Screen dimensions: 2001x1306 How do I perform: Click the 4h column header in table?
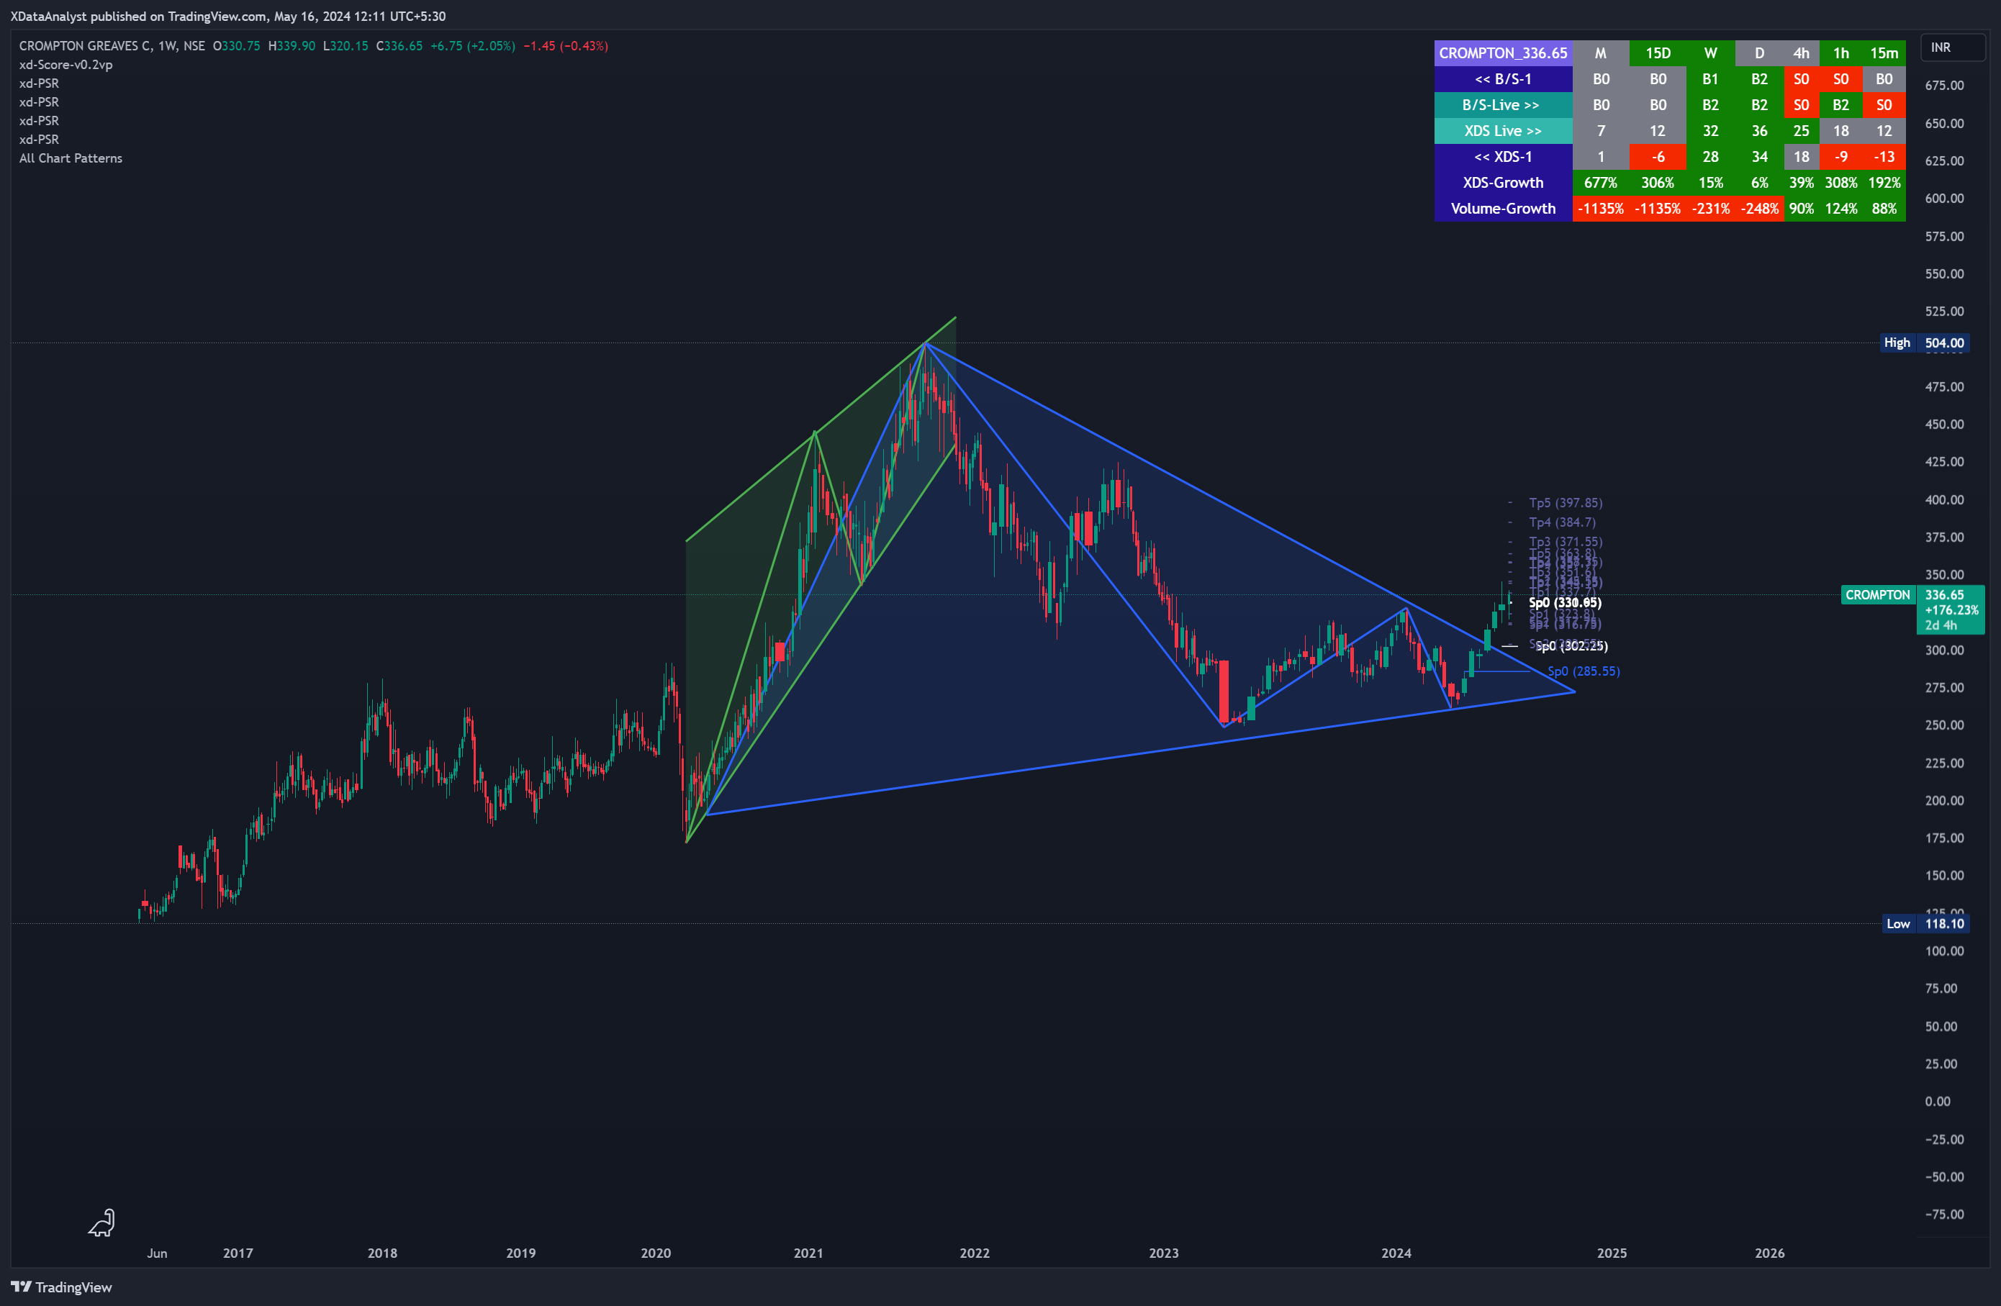pyautogui.click(x=1801, y=53)
